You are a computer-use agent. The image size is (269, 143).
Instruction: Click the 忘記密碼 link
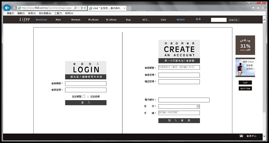pyautogui.click(x=95, y=97)
